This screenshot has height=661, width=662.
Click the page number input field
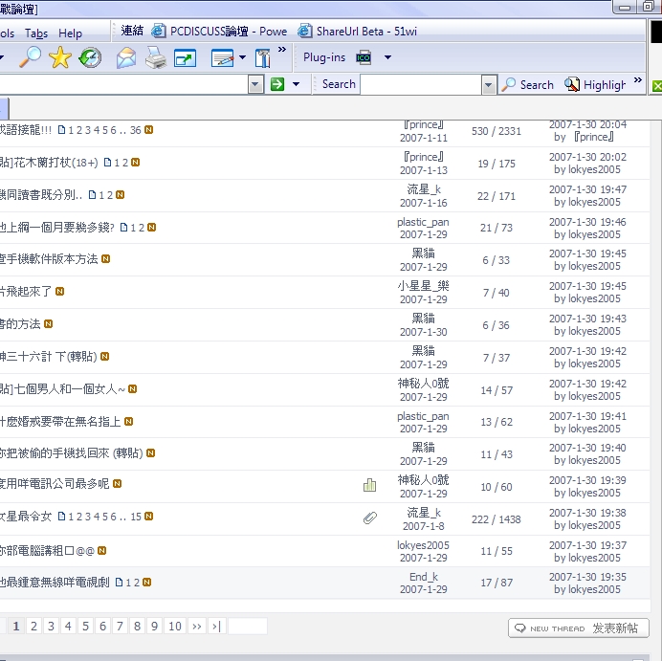point(247,627)
